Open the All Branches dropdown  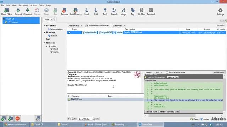click(75, 26)
